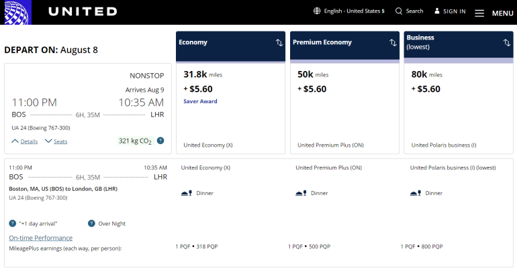Open the MENU navigation item
The width and height of the screenshot is (517, 270).
click(x=502, y=13)
